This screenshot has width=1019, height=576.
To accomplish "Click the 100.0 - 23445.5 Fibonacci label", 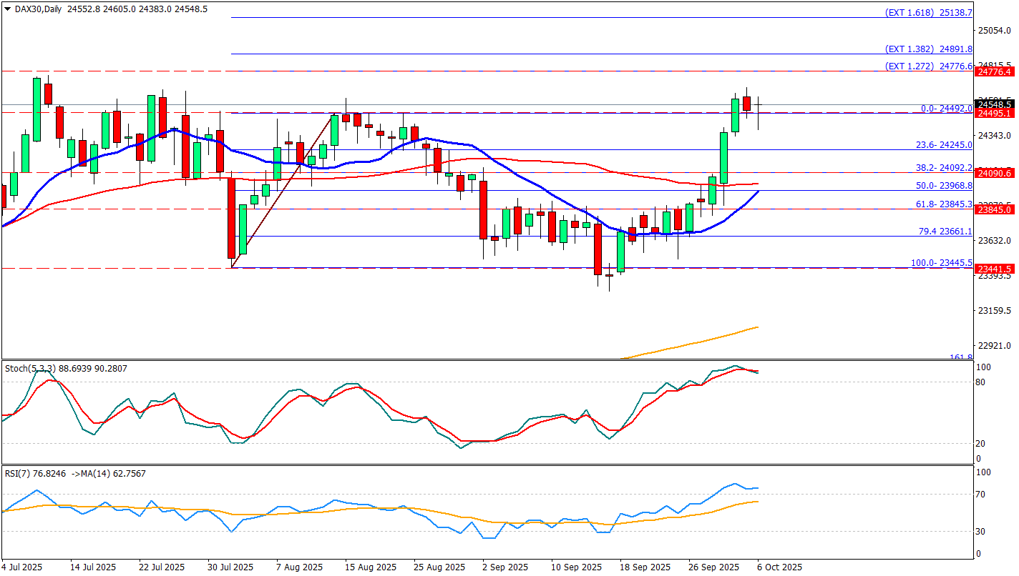I will click(x=941, y=263).
